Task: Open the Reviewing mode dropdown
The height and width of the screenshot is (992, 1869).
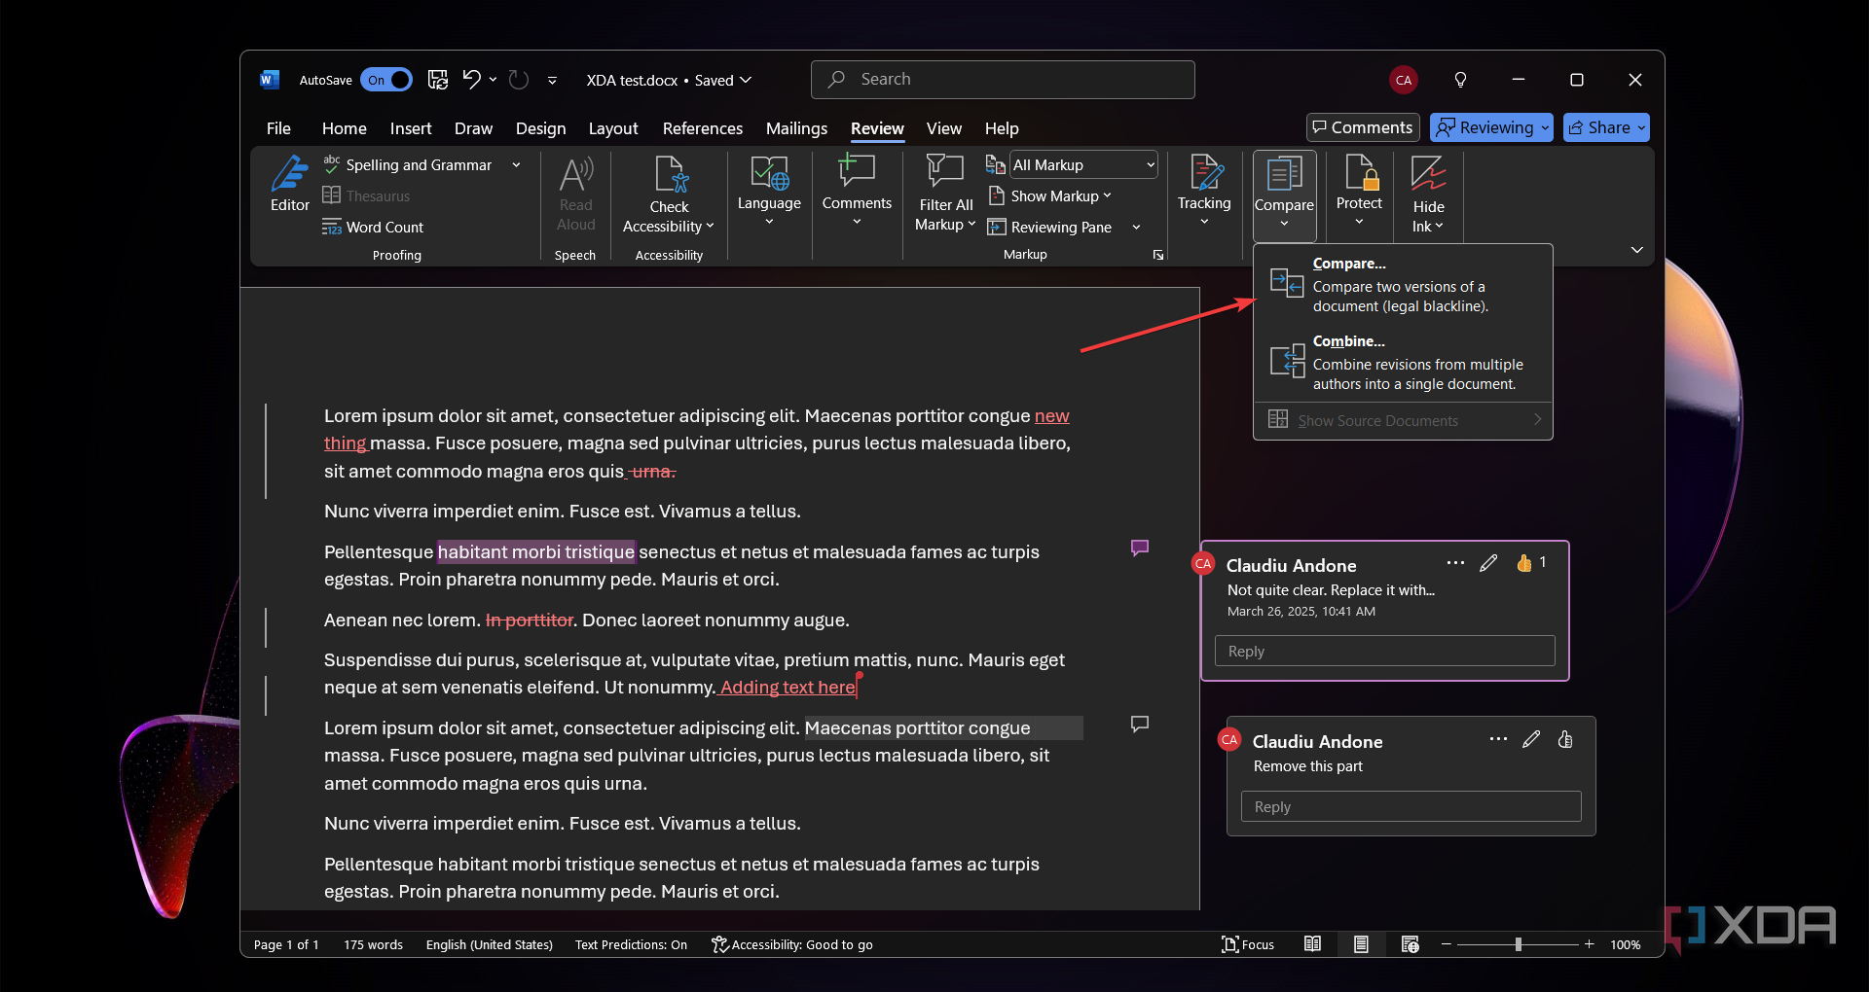Action: click(1493, 127)
